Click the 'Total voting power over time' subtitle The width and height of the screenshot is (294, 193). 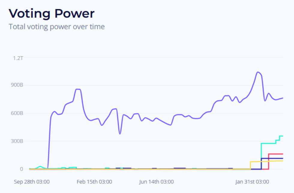coord(57,27)
